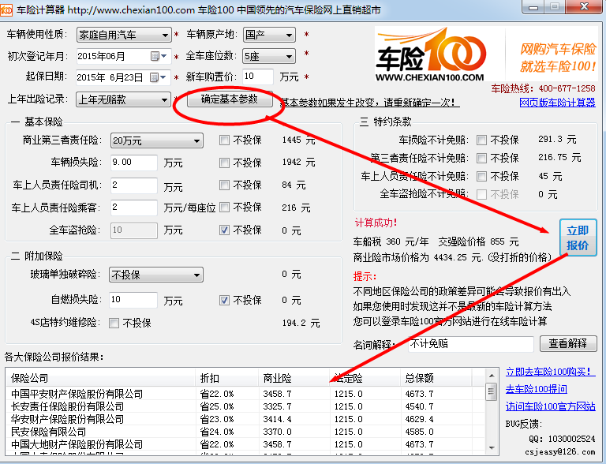This screenshot has height=464, width=606.
Task: Uncheck 不投保 for 自燃损失险
Action: [224, 300]
